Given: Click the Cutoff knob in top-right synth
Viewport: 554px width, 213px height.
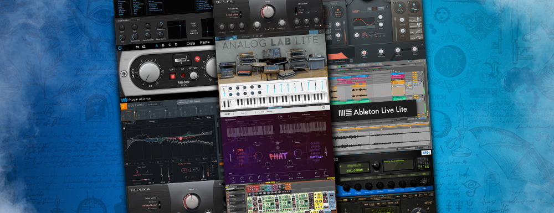Looking at the screenshot, I should pos(364,53).
